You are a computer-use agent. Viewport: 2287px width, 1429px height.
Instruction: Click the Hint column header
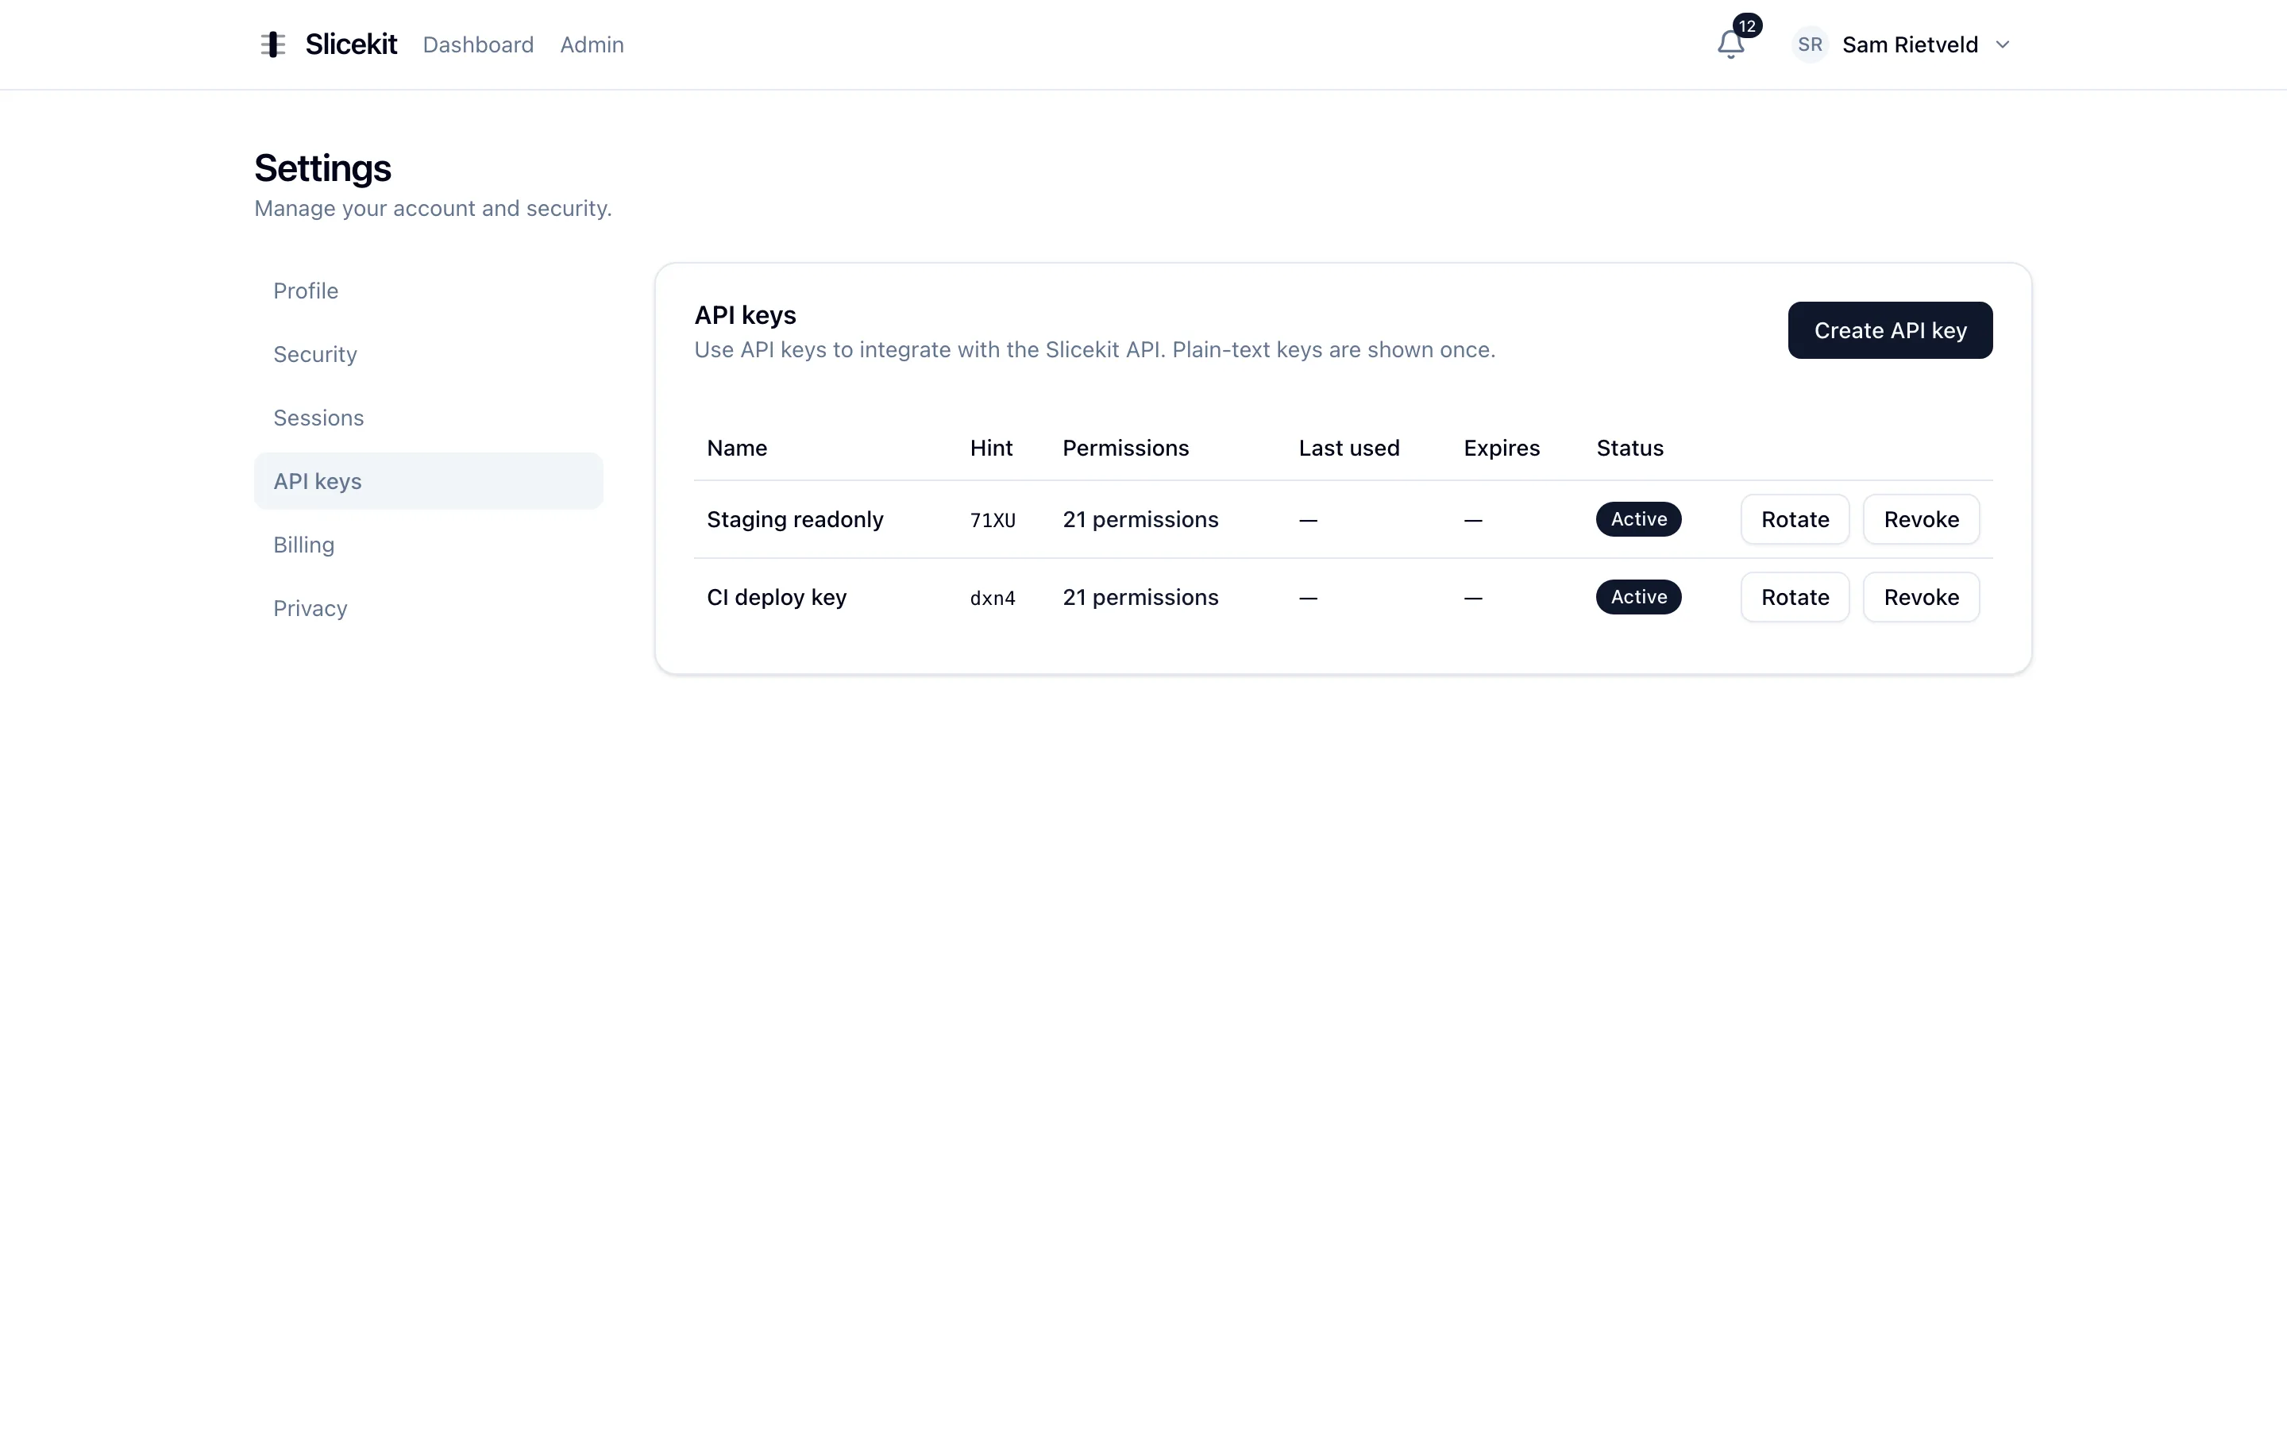tap(991, 448)
